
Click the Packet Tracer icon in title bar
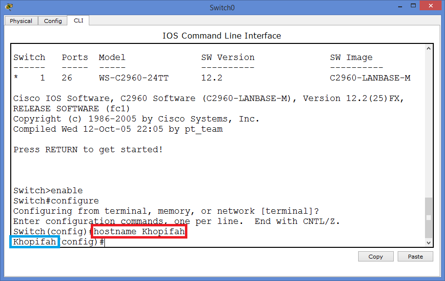click(9, 7)
